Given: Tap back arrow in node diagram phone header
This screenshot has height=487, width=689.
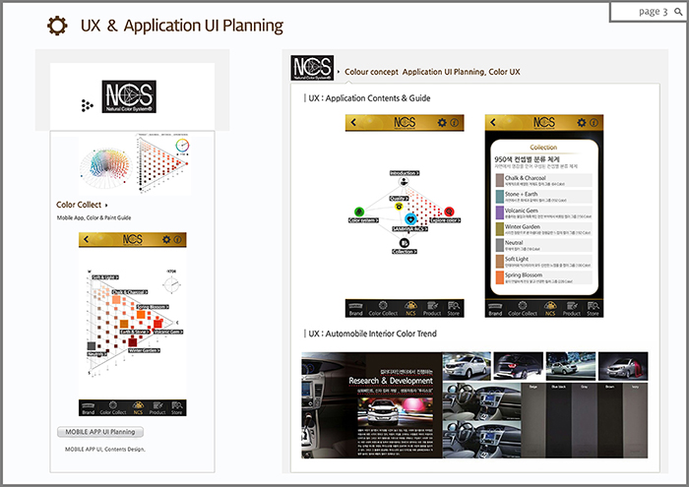Looking at the screenshot, I should [353, 122].
